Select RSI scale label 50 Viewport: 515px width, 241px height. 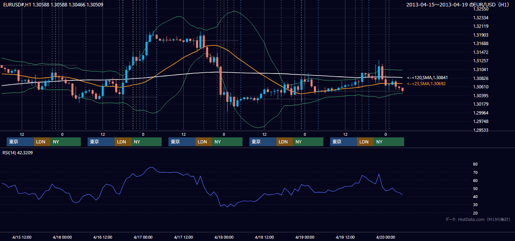(x=475, y=188)
